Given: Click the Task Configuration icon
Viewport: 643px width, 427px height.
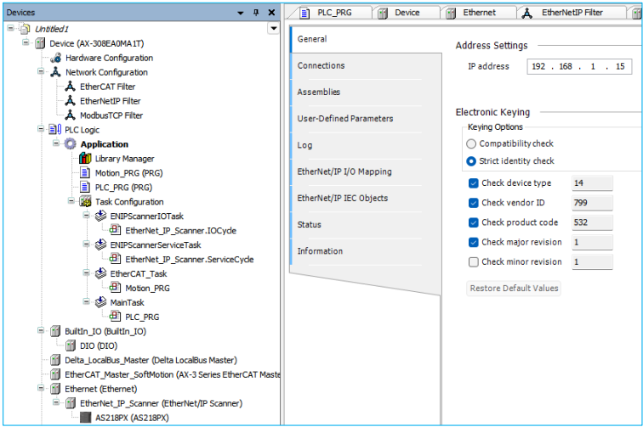Looking at the screenshot, I should point(85,202).
